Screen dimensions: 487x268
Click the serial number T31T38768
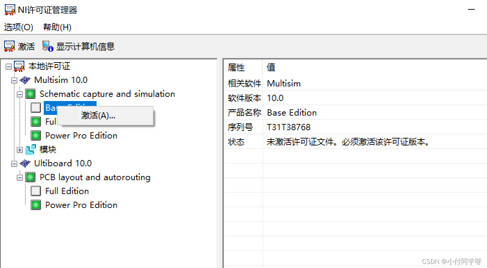pos(289,127)
